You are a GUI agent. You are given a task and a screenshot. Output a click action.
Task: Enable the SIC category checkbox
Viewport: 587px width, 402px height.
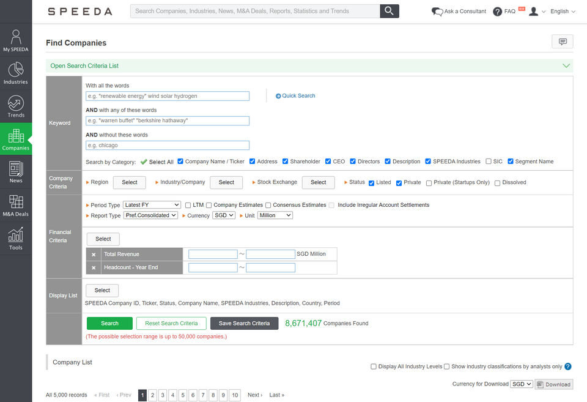(489, 162)
